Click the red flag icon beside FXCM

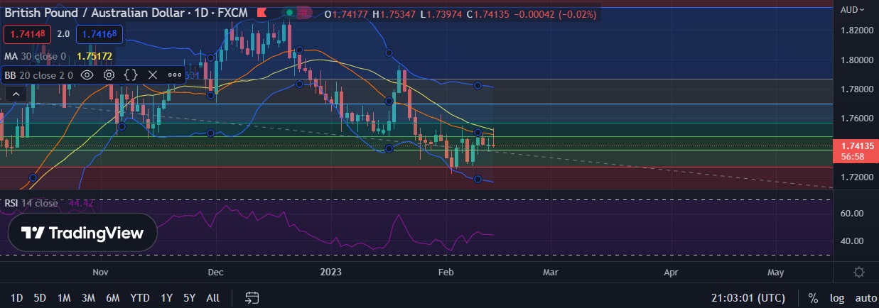263,14
